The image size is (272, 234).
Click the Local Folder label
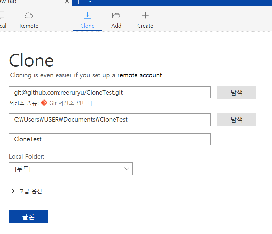26,156
